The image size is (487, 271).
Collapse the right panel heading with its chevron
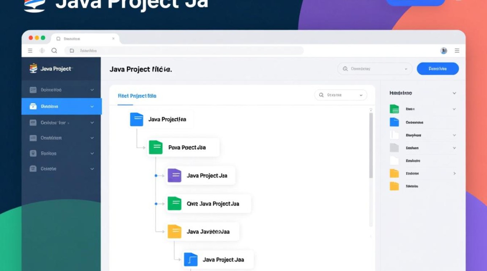[454, 93]
